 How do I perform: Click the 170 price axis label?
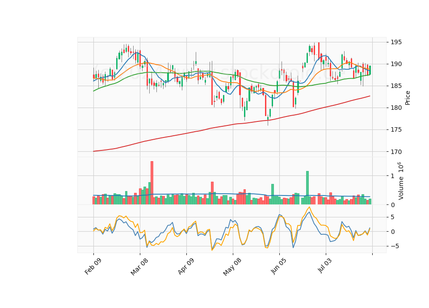[x=396, y=152]
